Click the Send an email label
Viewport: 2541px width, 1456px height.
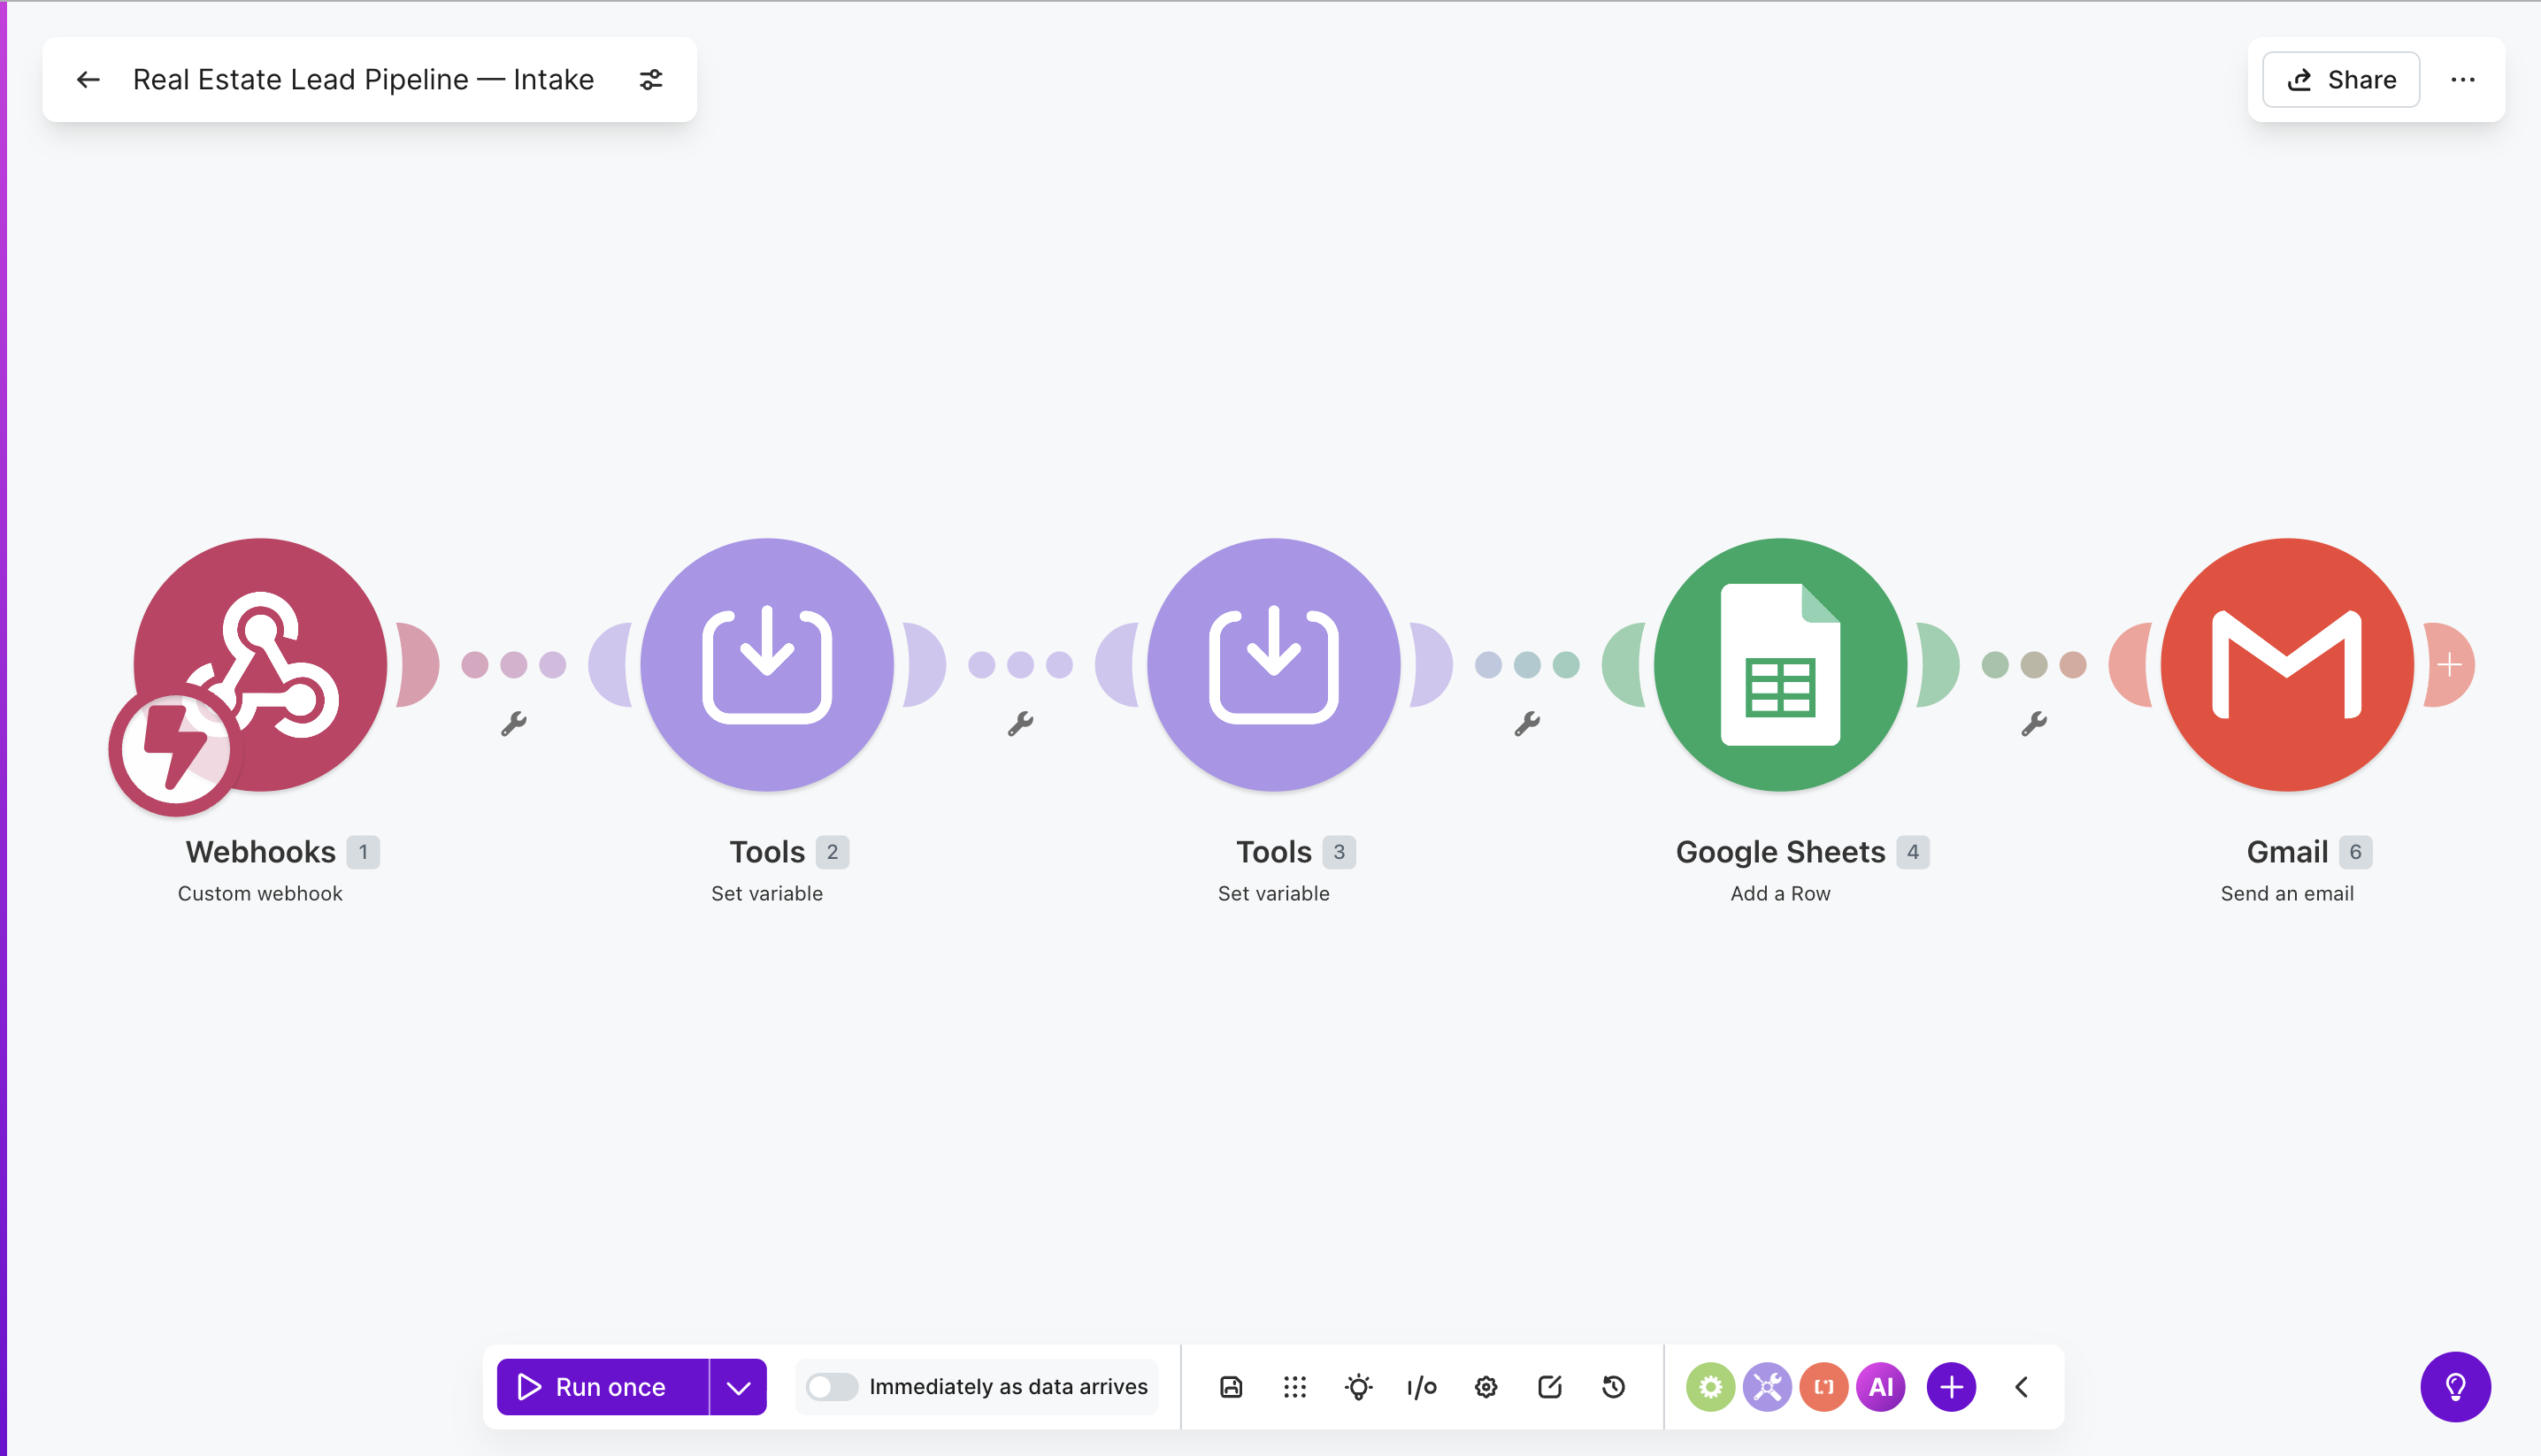2287,893
